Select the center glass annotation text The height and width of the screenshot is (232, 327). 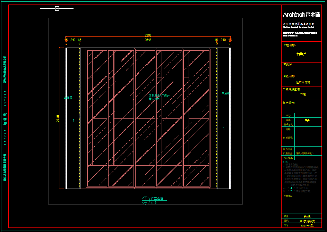click(158, 97)
